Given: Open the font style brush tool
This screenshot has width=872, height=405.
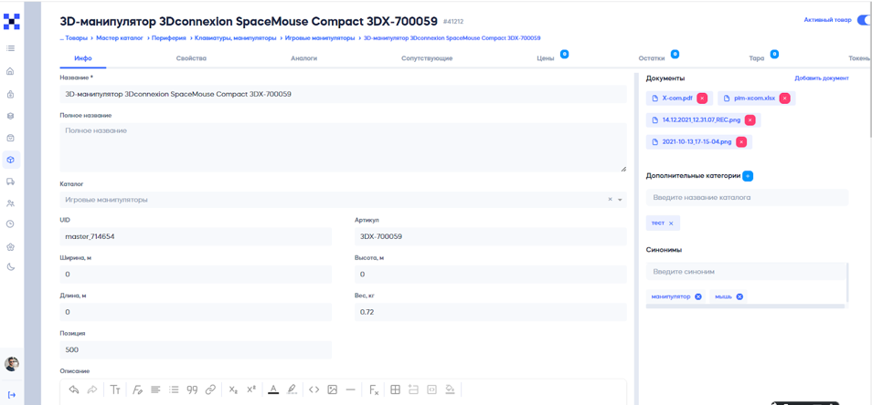Looking at the screenshot, I should [138, 389].
